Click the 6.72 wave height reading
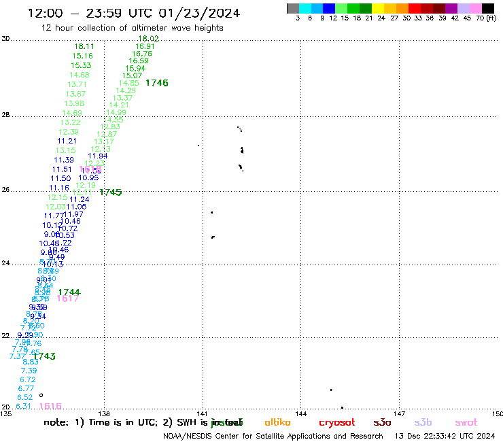 click(28, 379)
